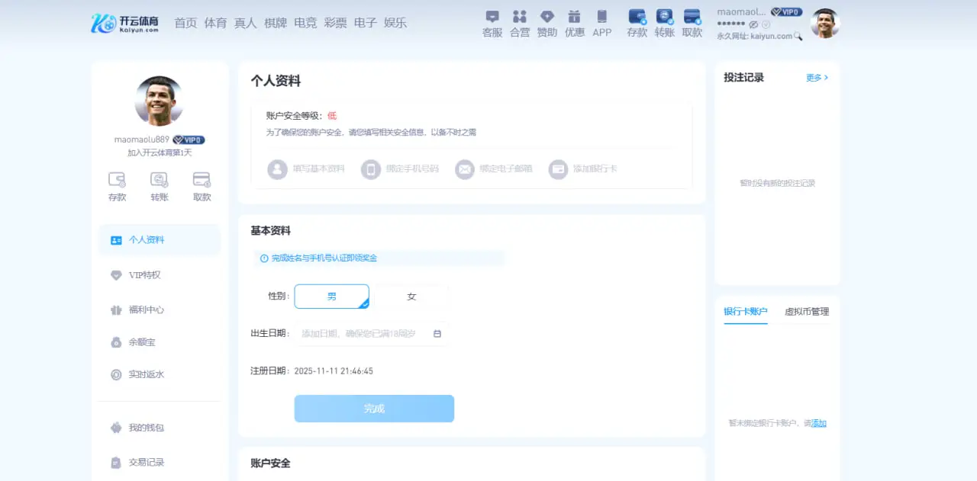Open the 首页 home menu

(x=185, y=23)
